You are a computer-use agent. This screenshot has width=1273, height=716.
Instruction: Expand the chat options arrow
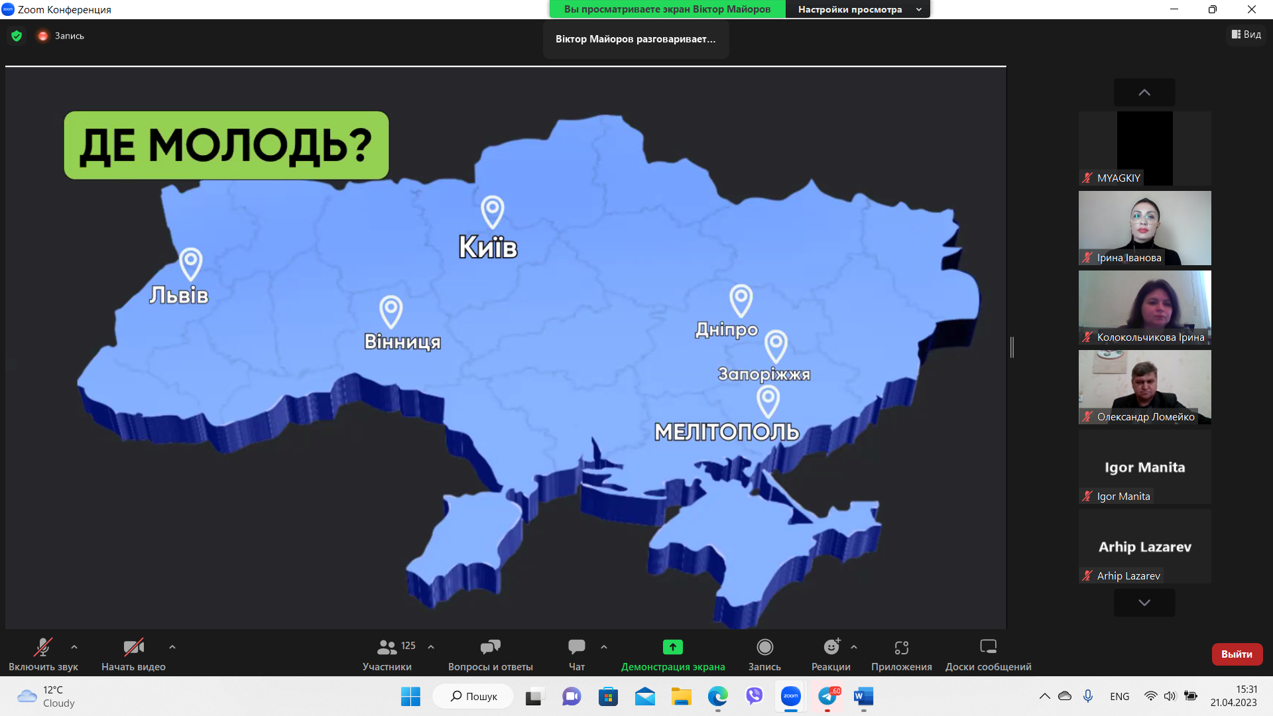(604, 647)
